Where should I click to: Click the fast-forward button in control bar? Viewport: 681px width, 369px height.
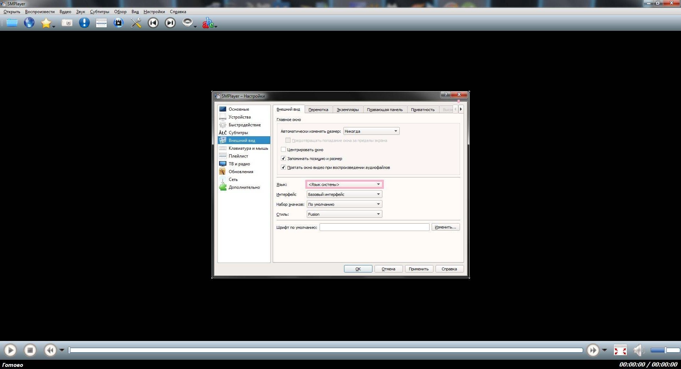[x=593, y=351]
